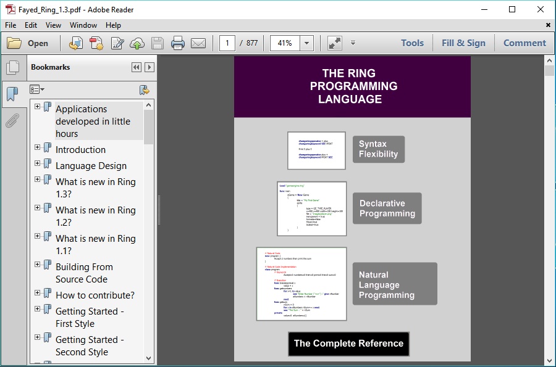The width and height of the screenshot is (556, 367).
Task: Click the document vertical scrollbar thumb
Action: click(549, 70)
